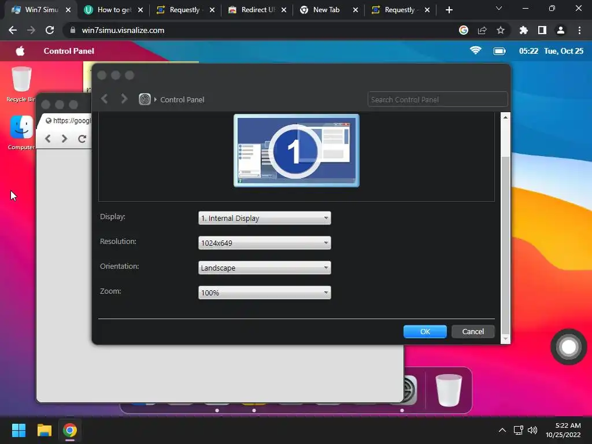592x444 pixels.
Task: Click the Control Panel breadcrumb text
Action: pos(182,99)
